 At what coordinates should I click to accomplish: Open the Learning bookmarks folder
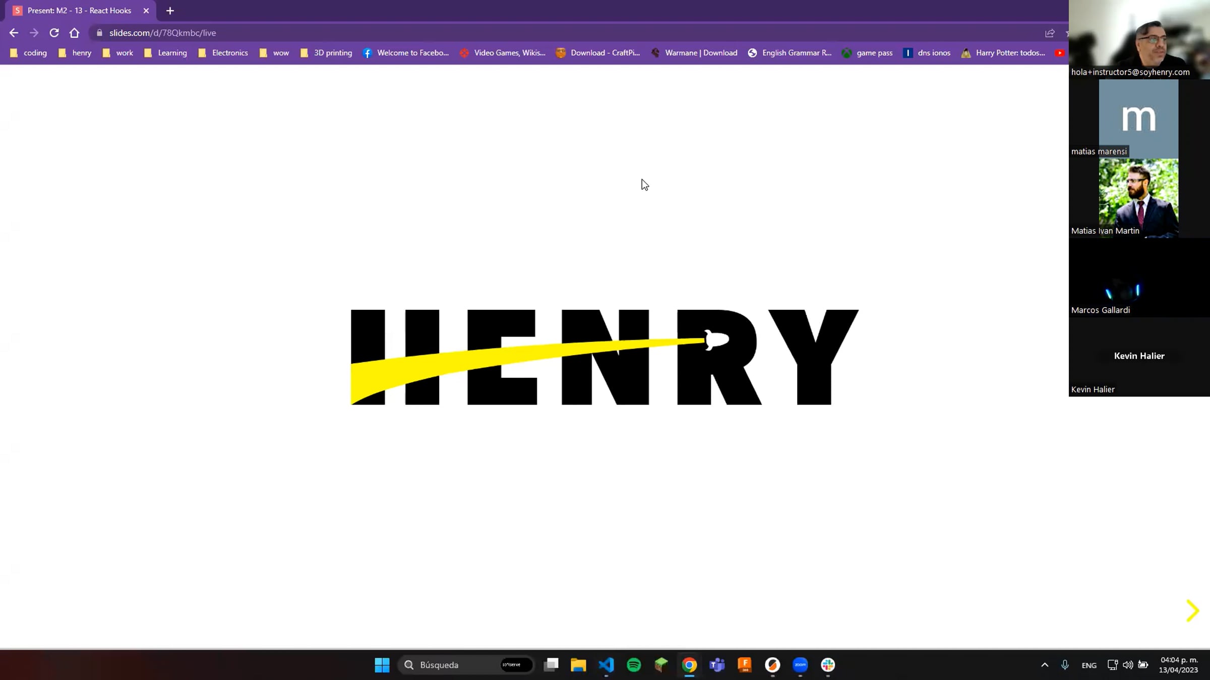pos(165,53)
